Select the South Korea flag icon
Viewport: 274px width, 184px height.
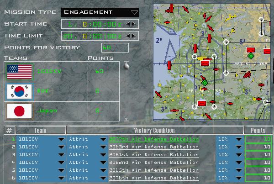(19, 91)
